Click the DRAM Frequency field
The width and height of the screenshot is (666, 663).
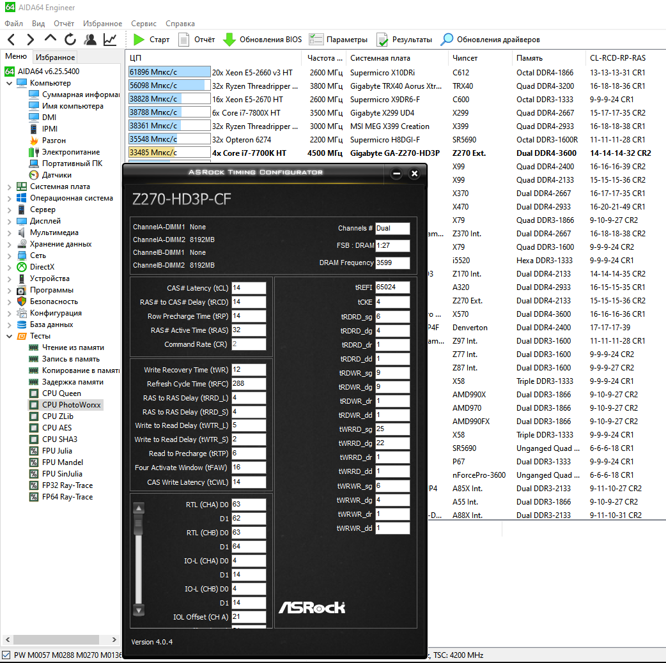(x=392, y=263)
